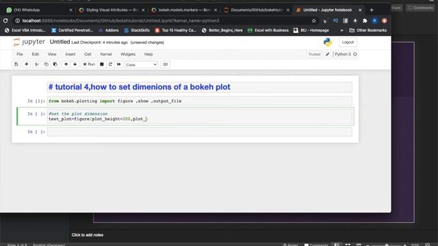Open the cell type Code dropdown
The width and height of the screenshot is (438, 246).
(141, 65)
